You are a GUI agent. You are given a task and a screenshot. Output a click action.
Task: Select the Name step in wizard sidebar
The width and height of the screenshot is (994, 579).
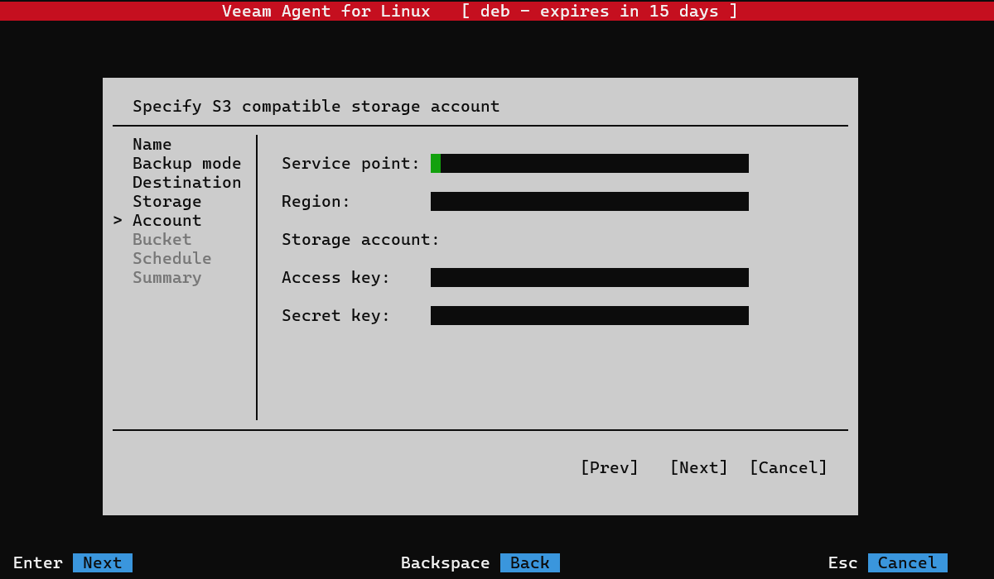[152, 145]
